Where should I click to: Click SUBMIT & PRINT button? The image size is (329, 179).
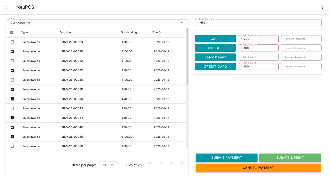[x=290, y=158]
